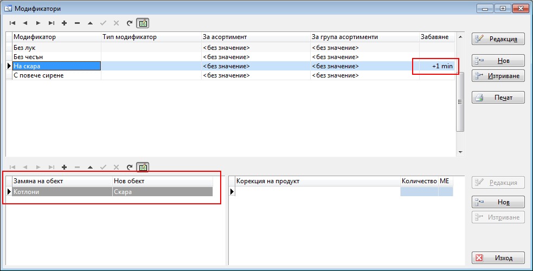
Task: Click the minus icon above the modifiers list
Action: (77, 23)
